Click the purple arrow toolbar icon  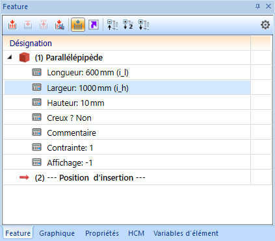point(94,25)
